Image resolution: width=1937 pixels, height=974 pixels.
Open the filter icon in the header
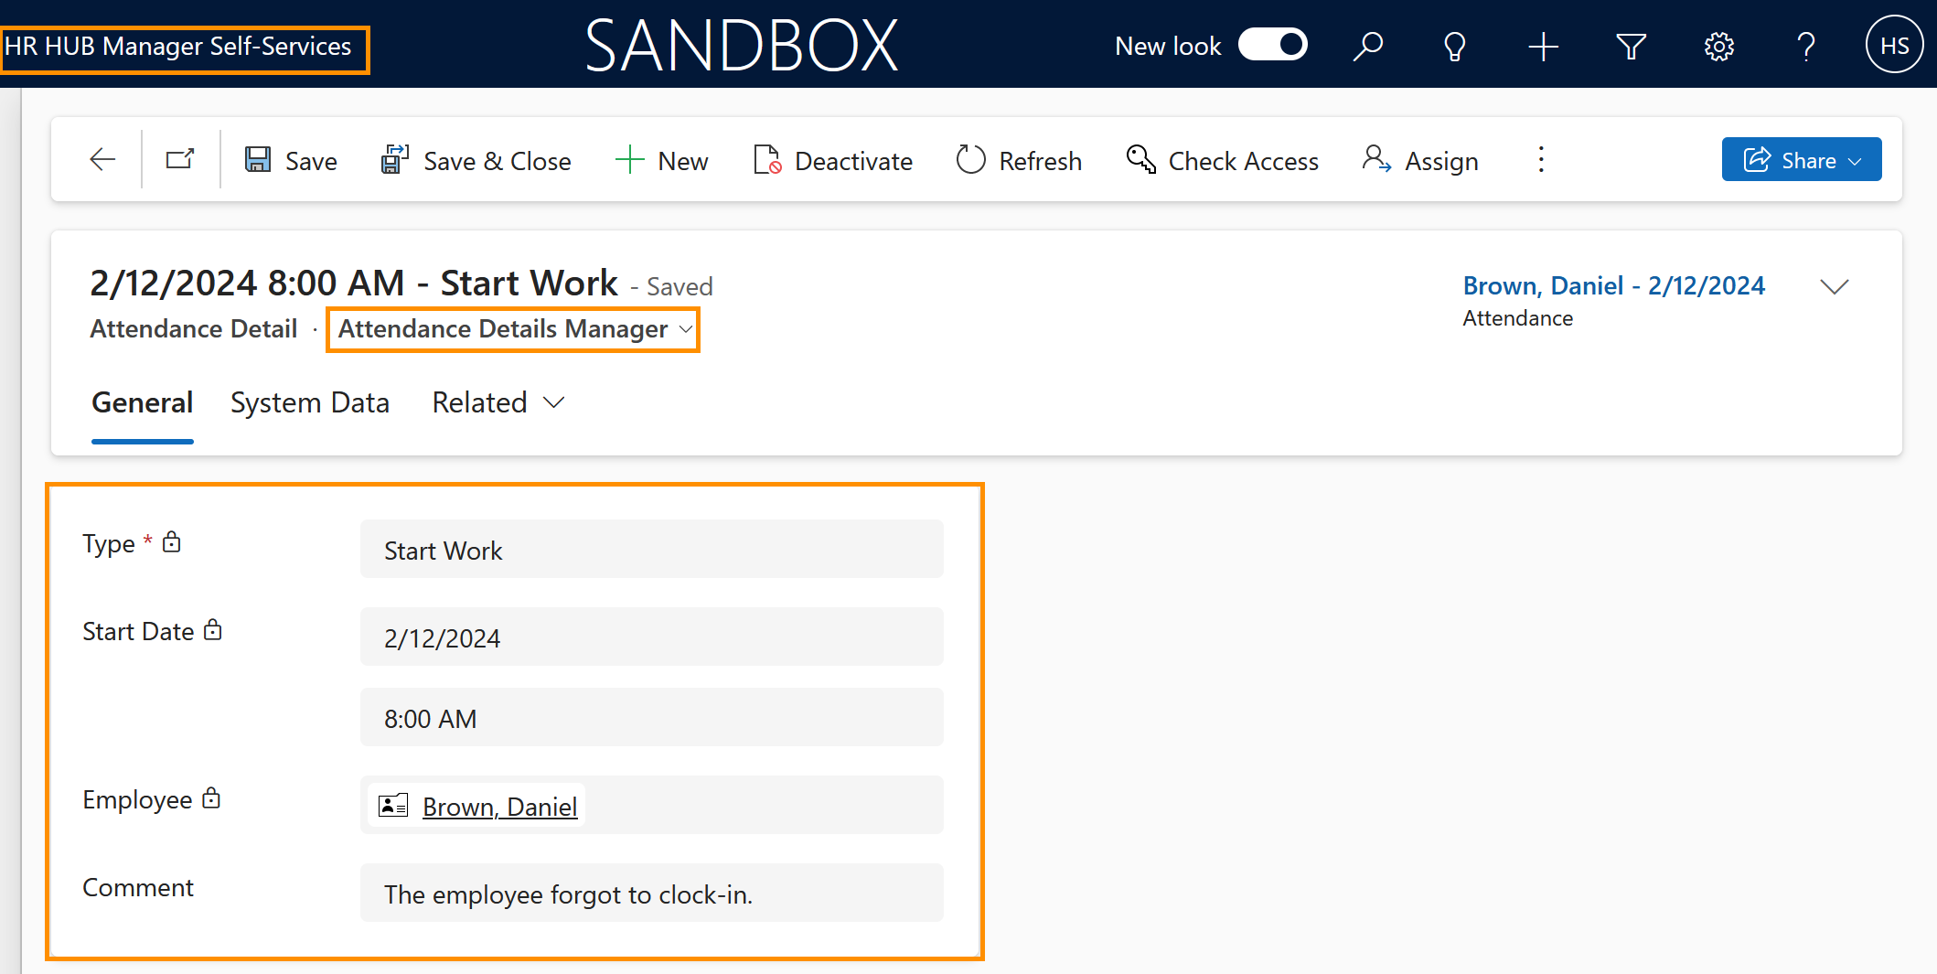1631,45
